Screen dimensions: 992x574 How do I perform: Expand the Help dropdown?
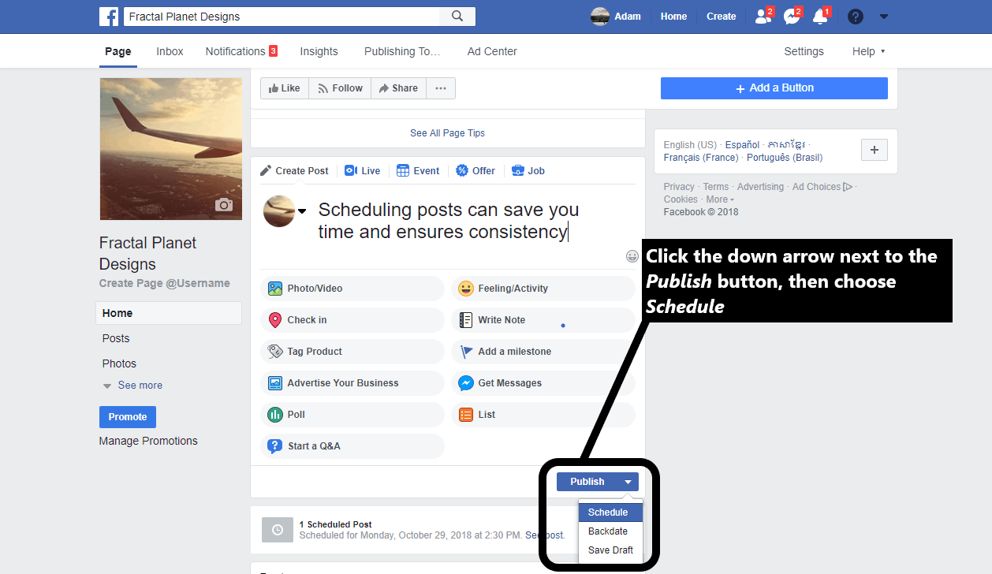868,51
